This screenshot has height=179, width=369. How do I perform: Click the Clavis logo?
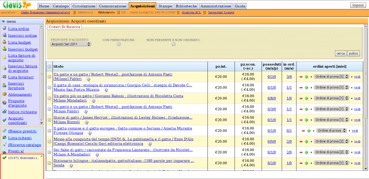pyautogui.click(x=16, y=5)
